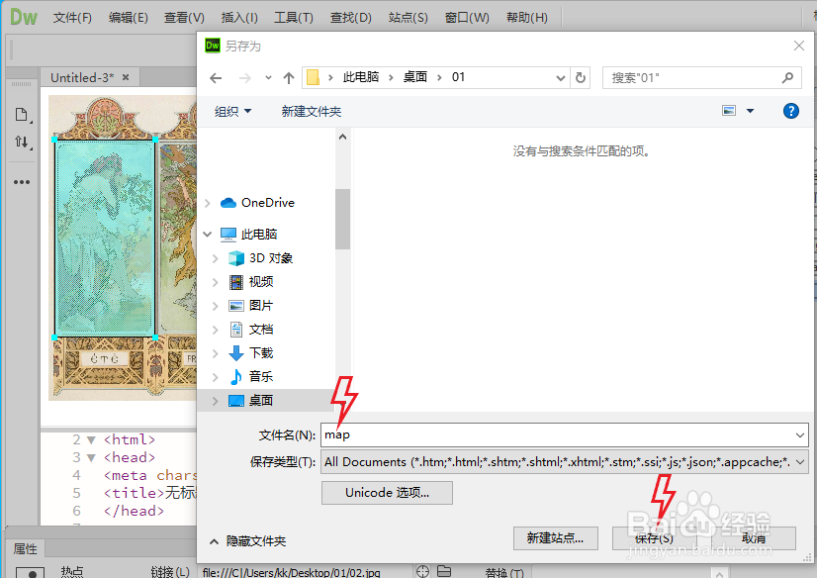
Task: Click 新建文件夹 button
Action: (x=311, y=111)
